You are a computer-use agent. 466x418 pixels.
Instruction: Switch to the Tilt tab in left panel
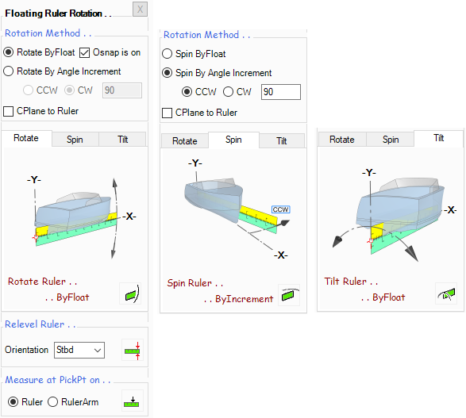tap(122, 140)
